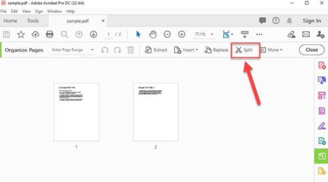
Task: Close the Organize Pages toolbar
Action: click(312, 50)
